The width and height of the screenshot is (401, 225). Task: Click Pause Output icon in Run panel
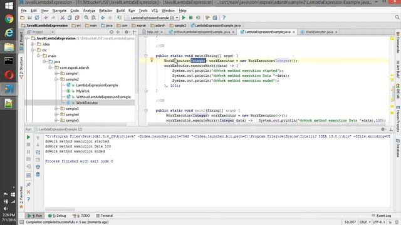[28, 152]
